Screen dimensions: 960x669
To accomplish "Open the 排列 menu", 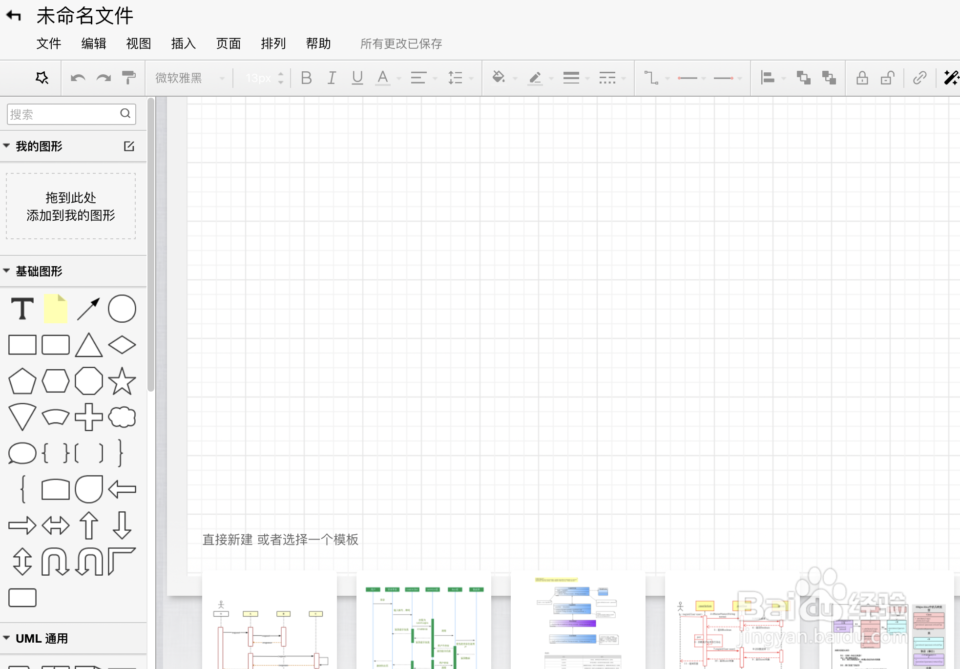I will coord(273,43).
